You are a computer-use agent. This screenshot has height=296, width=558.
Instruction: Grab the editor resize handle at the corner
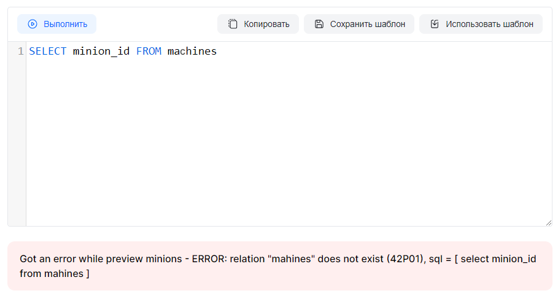pyautogui.click(x=548, y=222)
